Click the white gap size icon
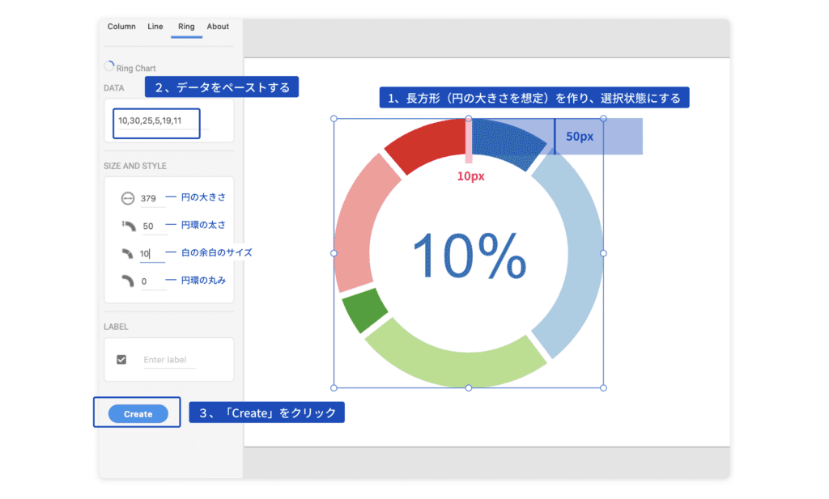This screenshot has width=829, height=499. (130, 253)
